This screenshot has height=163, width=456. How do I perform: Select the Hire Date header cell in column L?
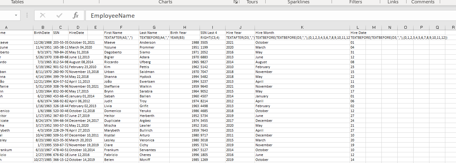(x=358, y=33)
